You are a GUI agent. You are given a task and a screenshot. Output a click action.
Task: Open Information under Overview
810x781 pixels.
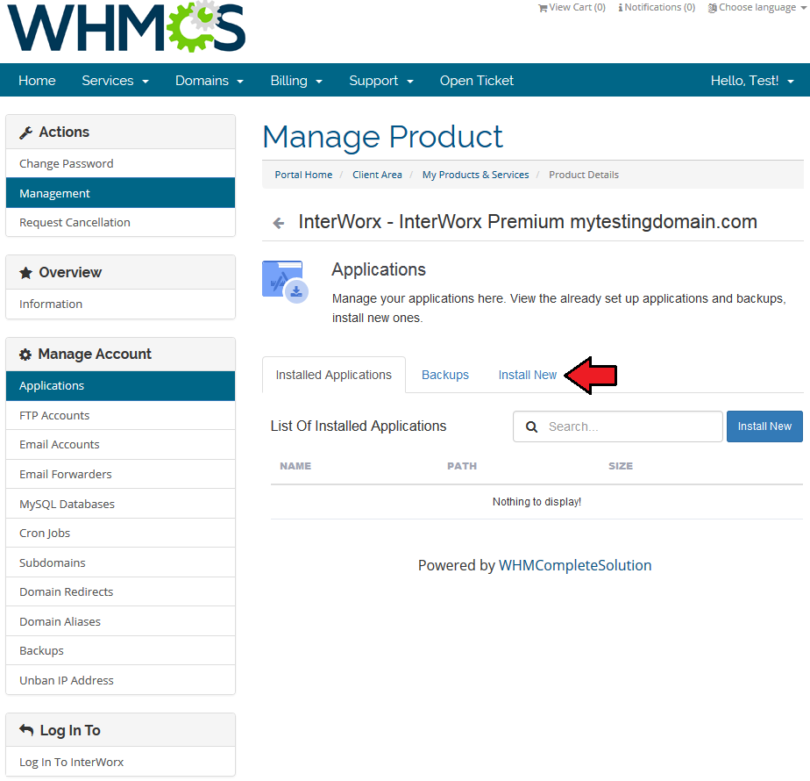click(120, 305)
